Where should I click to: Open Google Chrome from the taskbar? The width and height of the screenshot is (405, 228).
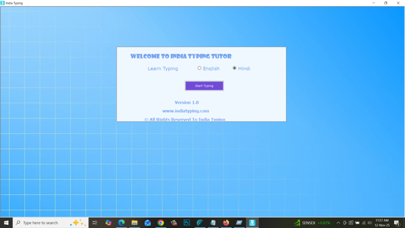[x=161, y=222]
